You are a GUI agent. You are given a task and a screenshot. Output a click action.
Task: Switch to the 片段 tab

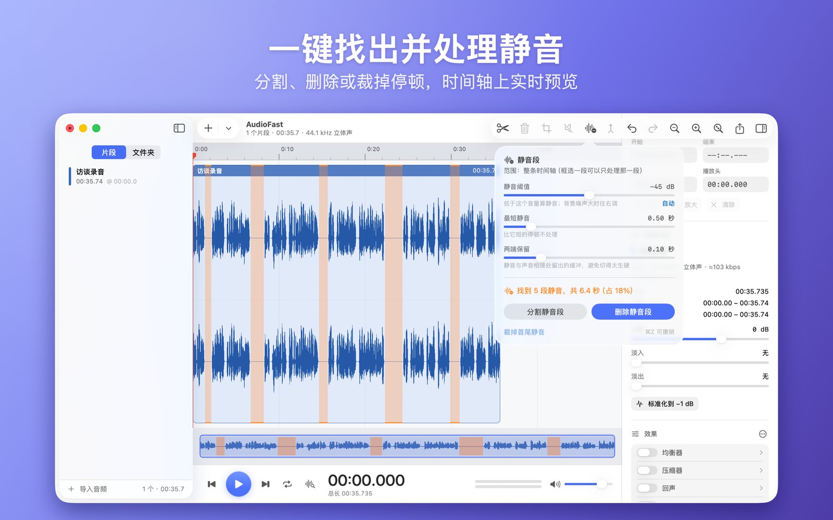click(x=109, y=152)
